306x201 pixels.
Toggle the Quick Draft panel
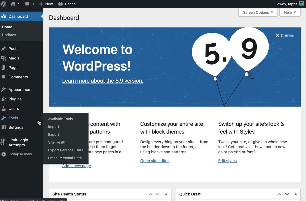(296, 194)
